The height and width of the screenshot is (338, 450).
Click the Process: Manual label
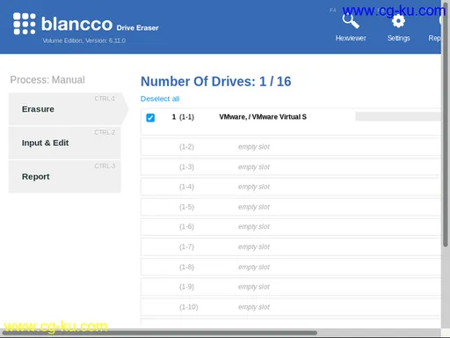(47, 80)
